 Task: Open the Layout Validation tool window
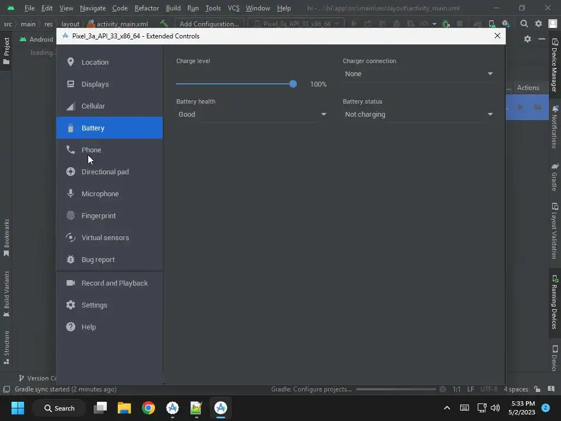[x=554, y=231]
